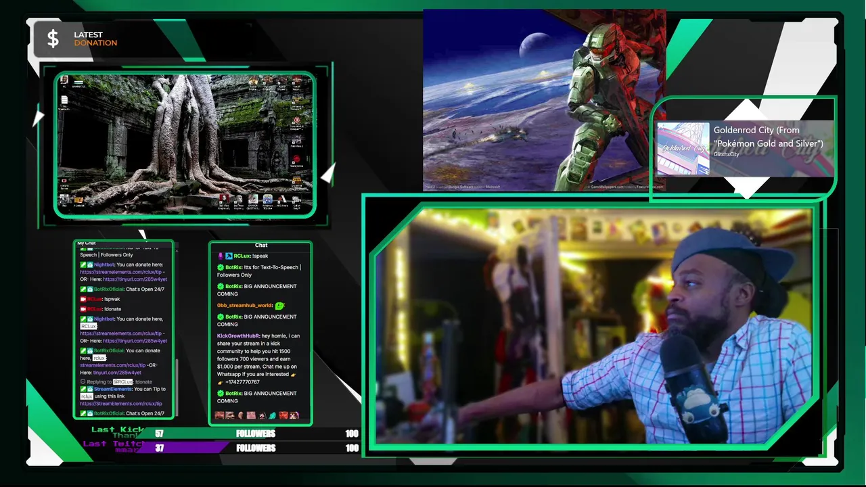Click the Twitch follower count "37"

tap(159, 448)
